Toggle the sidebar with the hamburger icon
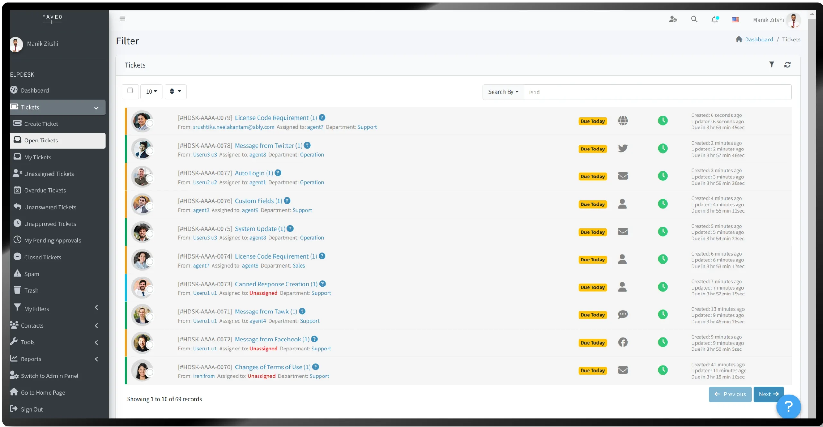823x427 pixels. coord(122,19)
